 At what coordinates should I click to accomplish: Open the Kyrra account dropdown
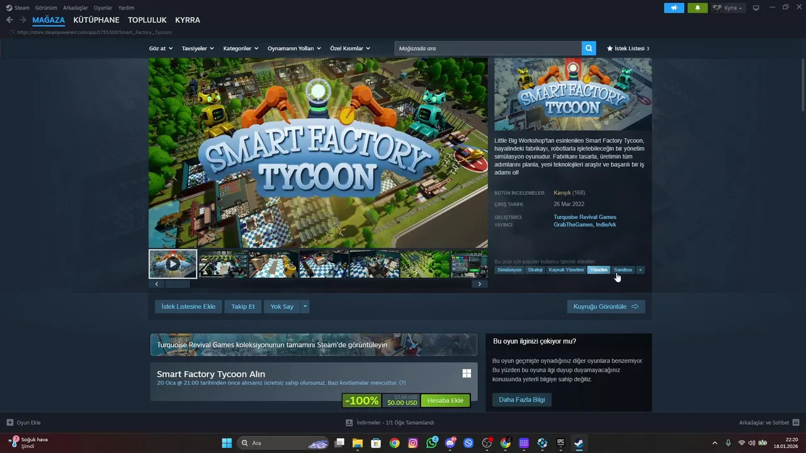click(x=728, y=8)
